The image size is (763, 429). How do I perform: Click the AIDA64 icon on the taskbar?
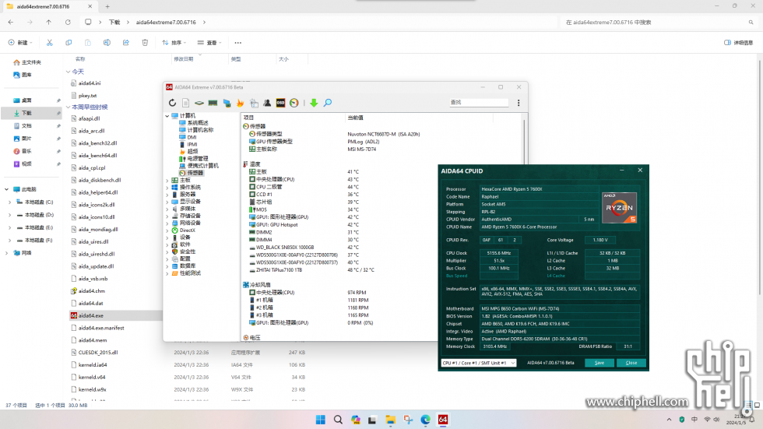click(443, 420)
